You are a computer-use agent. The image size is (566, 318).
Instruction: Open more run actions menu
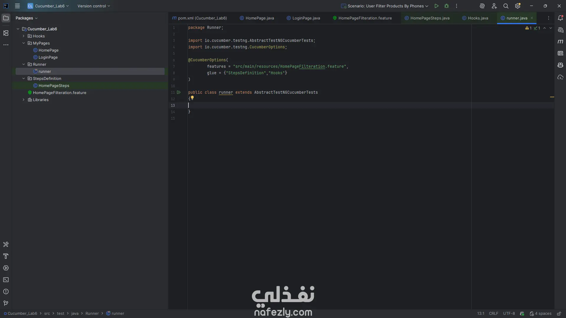pos(457,6)
